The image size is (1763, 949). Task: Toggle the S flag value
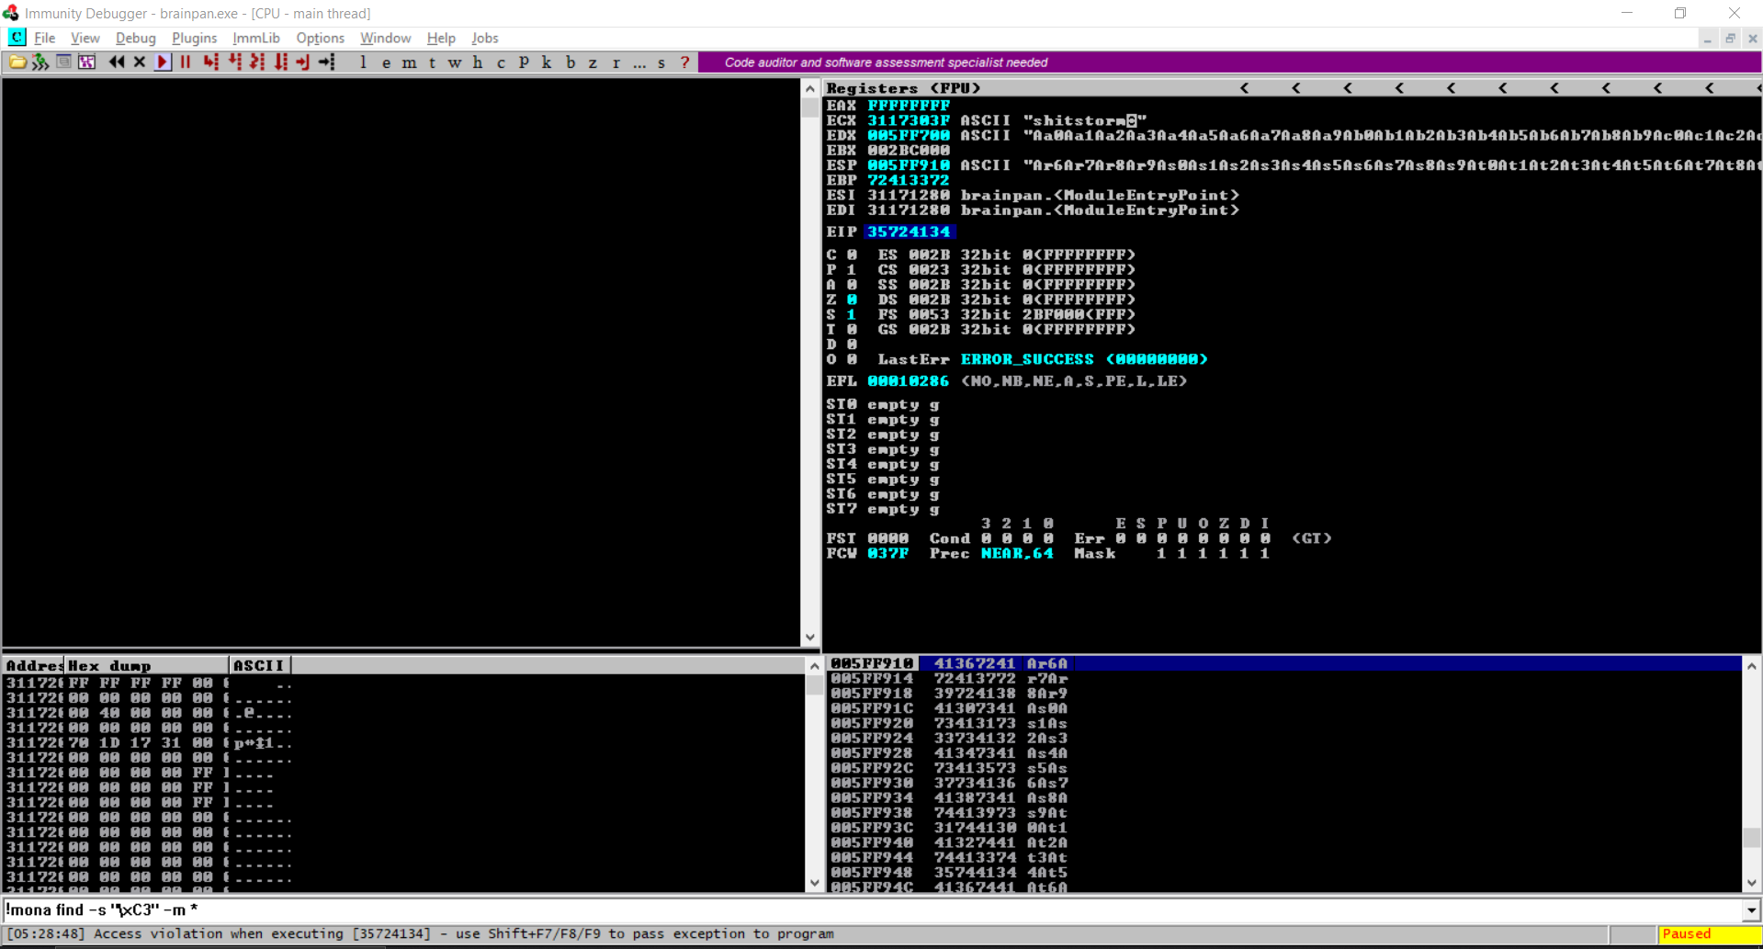(852, 314)
